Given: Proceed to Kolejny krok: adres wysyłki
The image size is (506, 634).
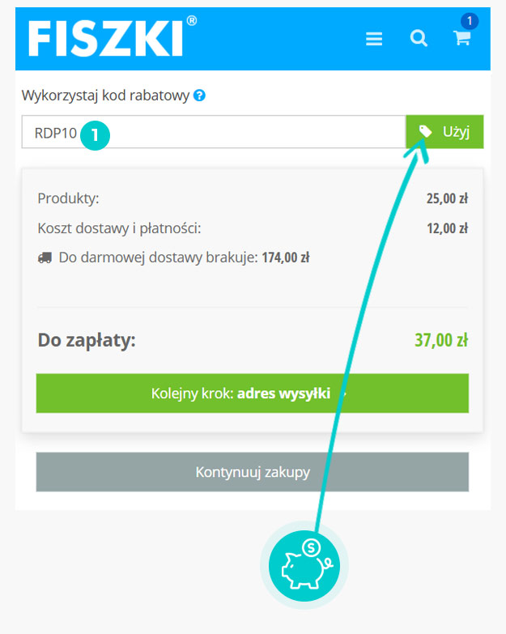Looking at the screenshot, I should (x=253, y=393).
